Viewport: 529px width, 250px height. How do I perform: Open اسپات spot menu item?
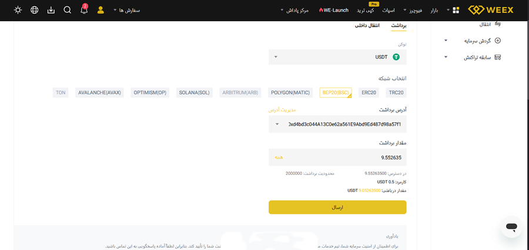[389, 11]
